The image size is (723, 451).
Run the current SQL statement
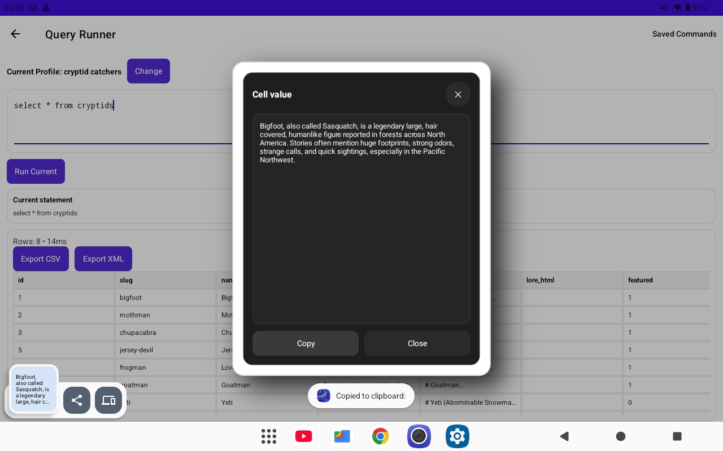click(x=36, y=171)
